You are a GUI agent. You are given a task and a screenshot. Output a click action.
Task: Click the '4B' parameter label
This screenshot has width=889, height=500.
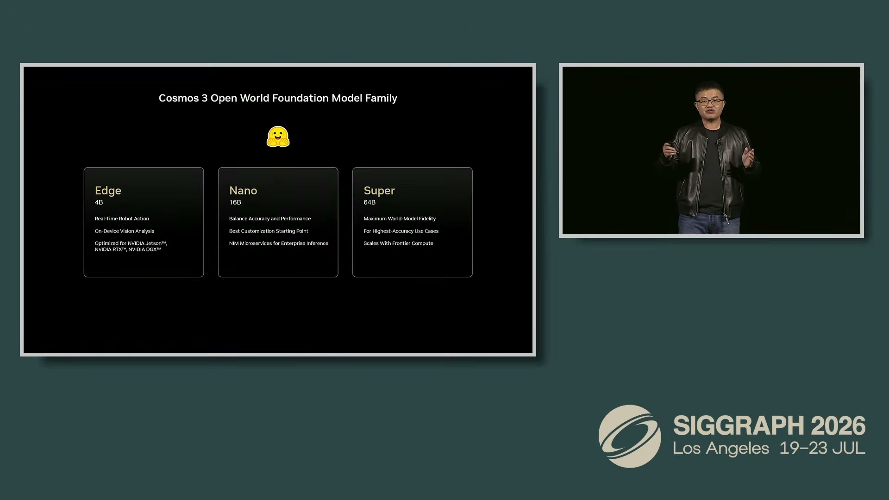[x=99, y=202]
